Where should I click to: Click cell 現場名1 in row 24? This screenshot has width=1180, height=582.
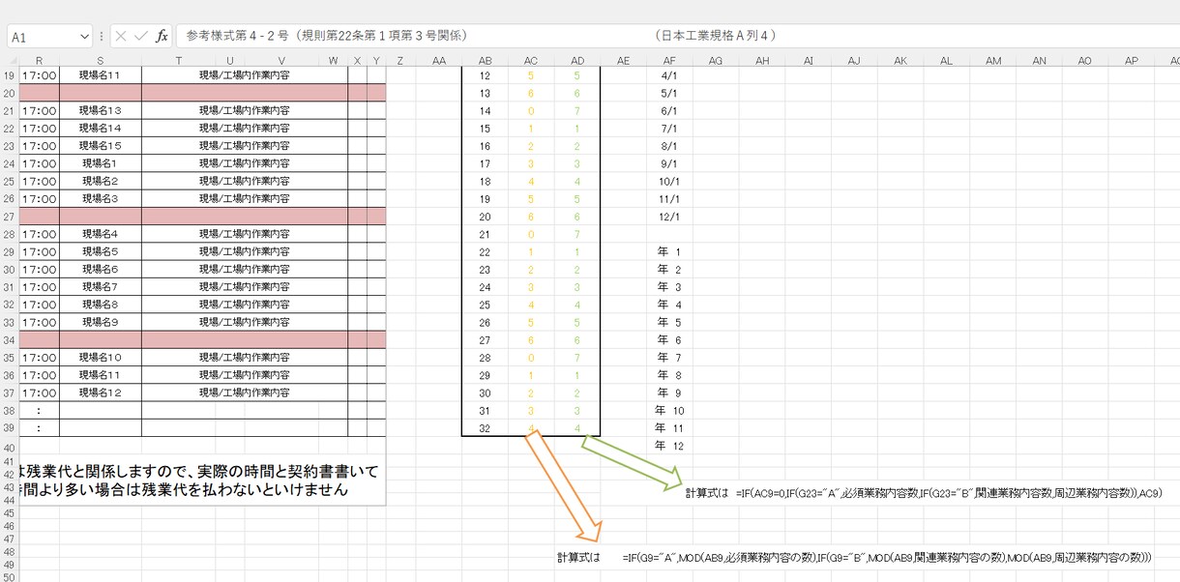[101, 163]
